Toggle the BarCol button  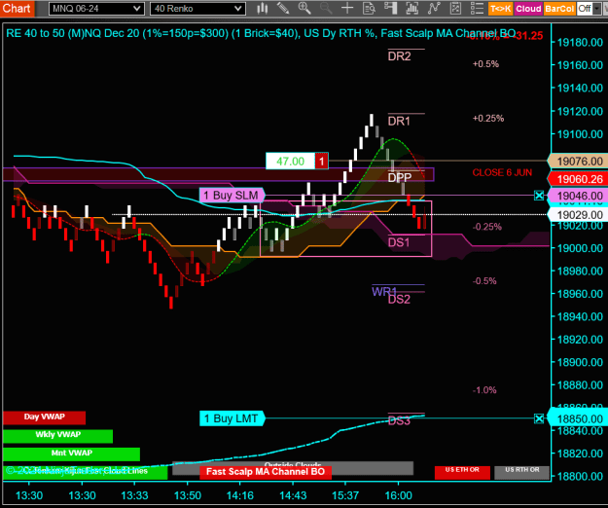[x=559, y=9]
